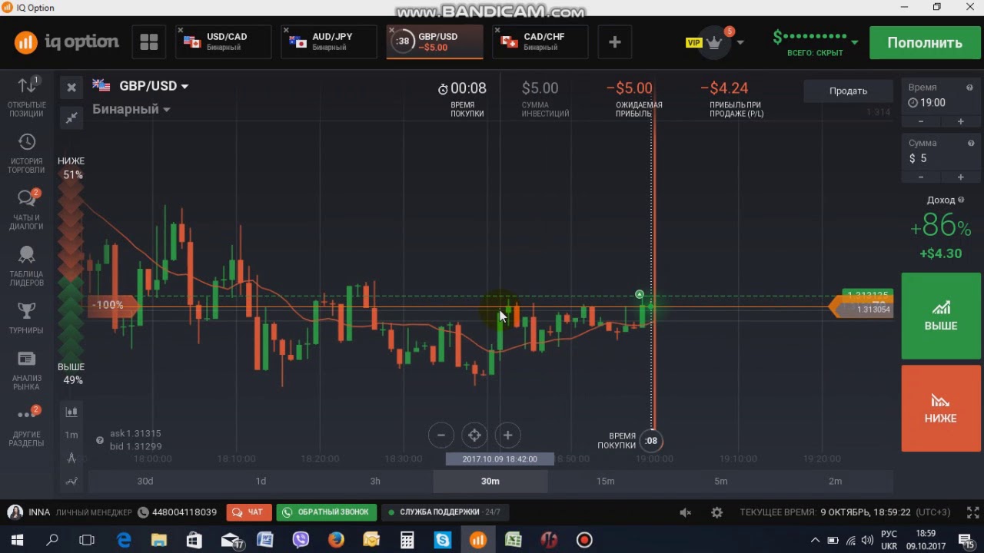984x553 pixels.
Task: Zoom out chart with minus button
Action: pos(441,435)
